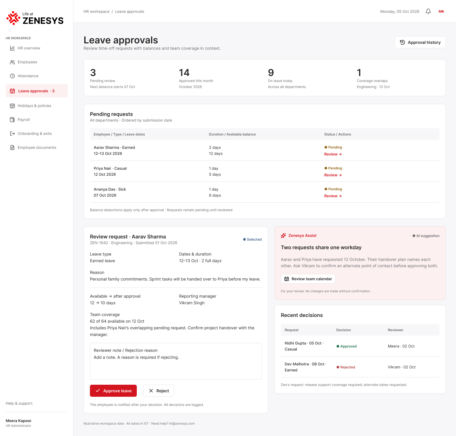
Task: Navigate to Payroll
Action: [37, 120]
